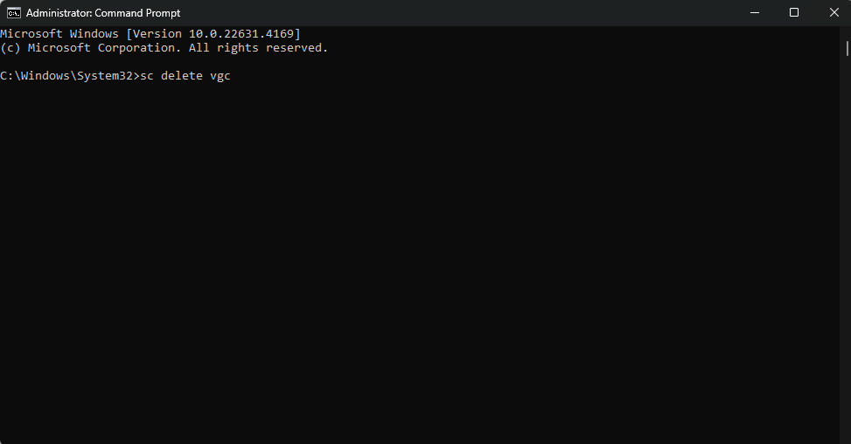
Task: Click the version number 10.0.22631.4169
Action: pos(243,34)
